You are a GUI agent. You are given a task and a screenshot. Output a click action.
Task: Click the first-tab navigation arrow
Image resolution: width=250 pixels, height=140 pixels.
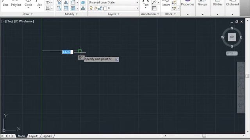tap(2, 136)
